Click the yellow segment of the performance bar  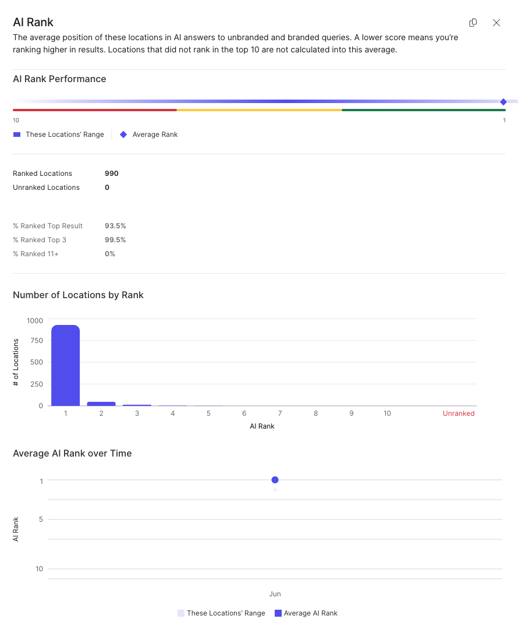point(259,109)
